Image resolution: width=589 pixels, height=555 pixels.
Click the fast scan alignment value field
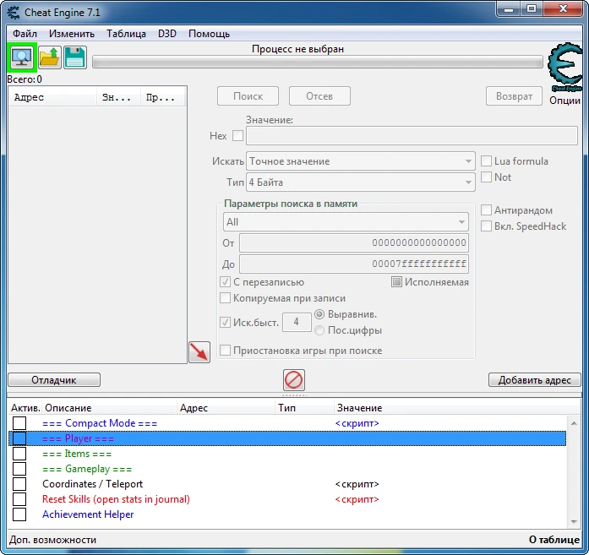pos(297,322)
